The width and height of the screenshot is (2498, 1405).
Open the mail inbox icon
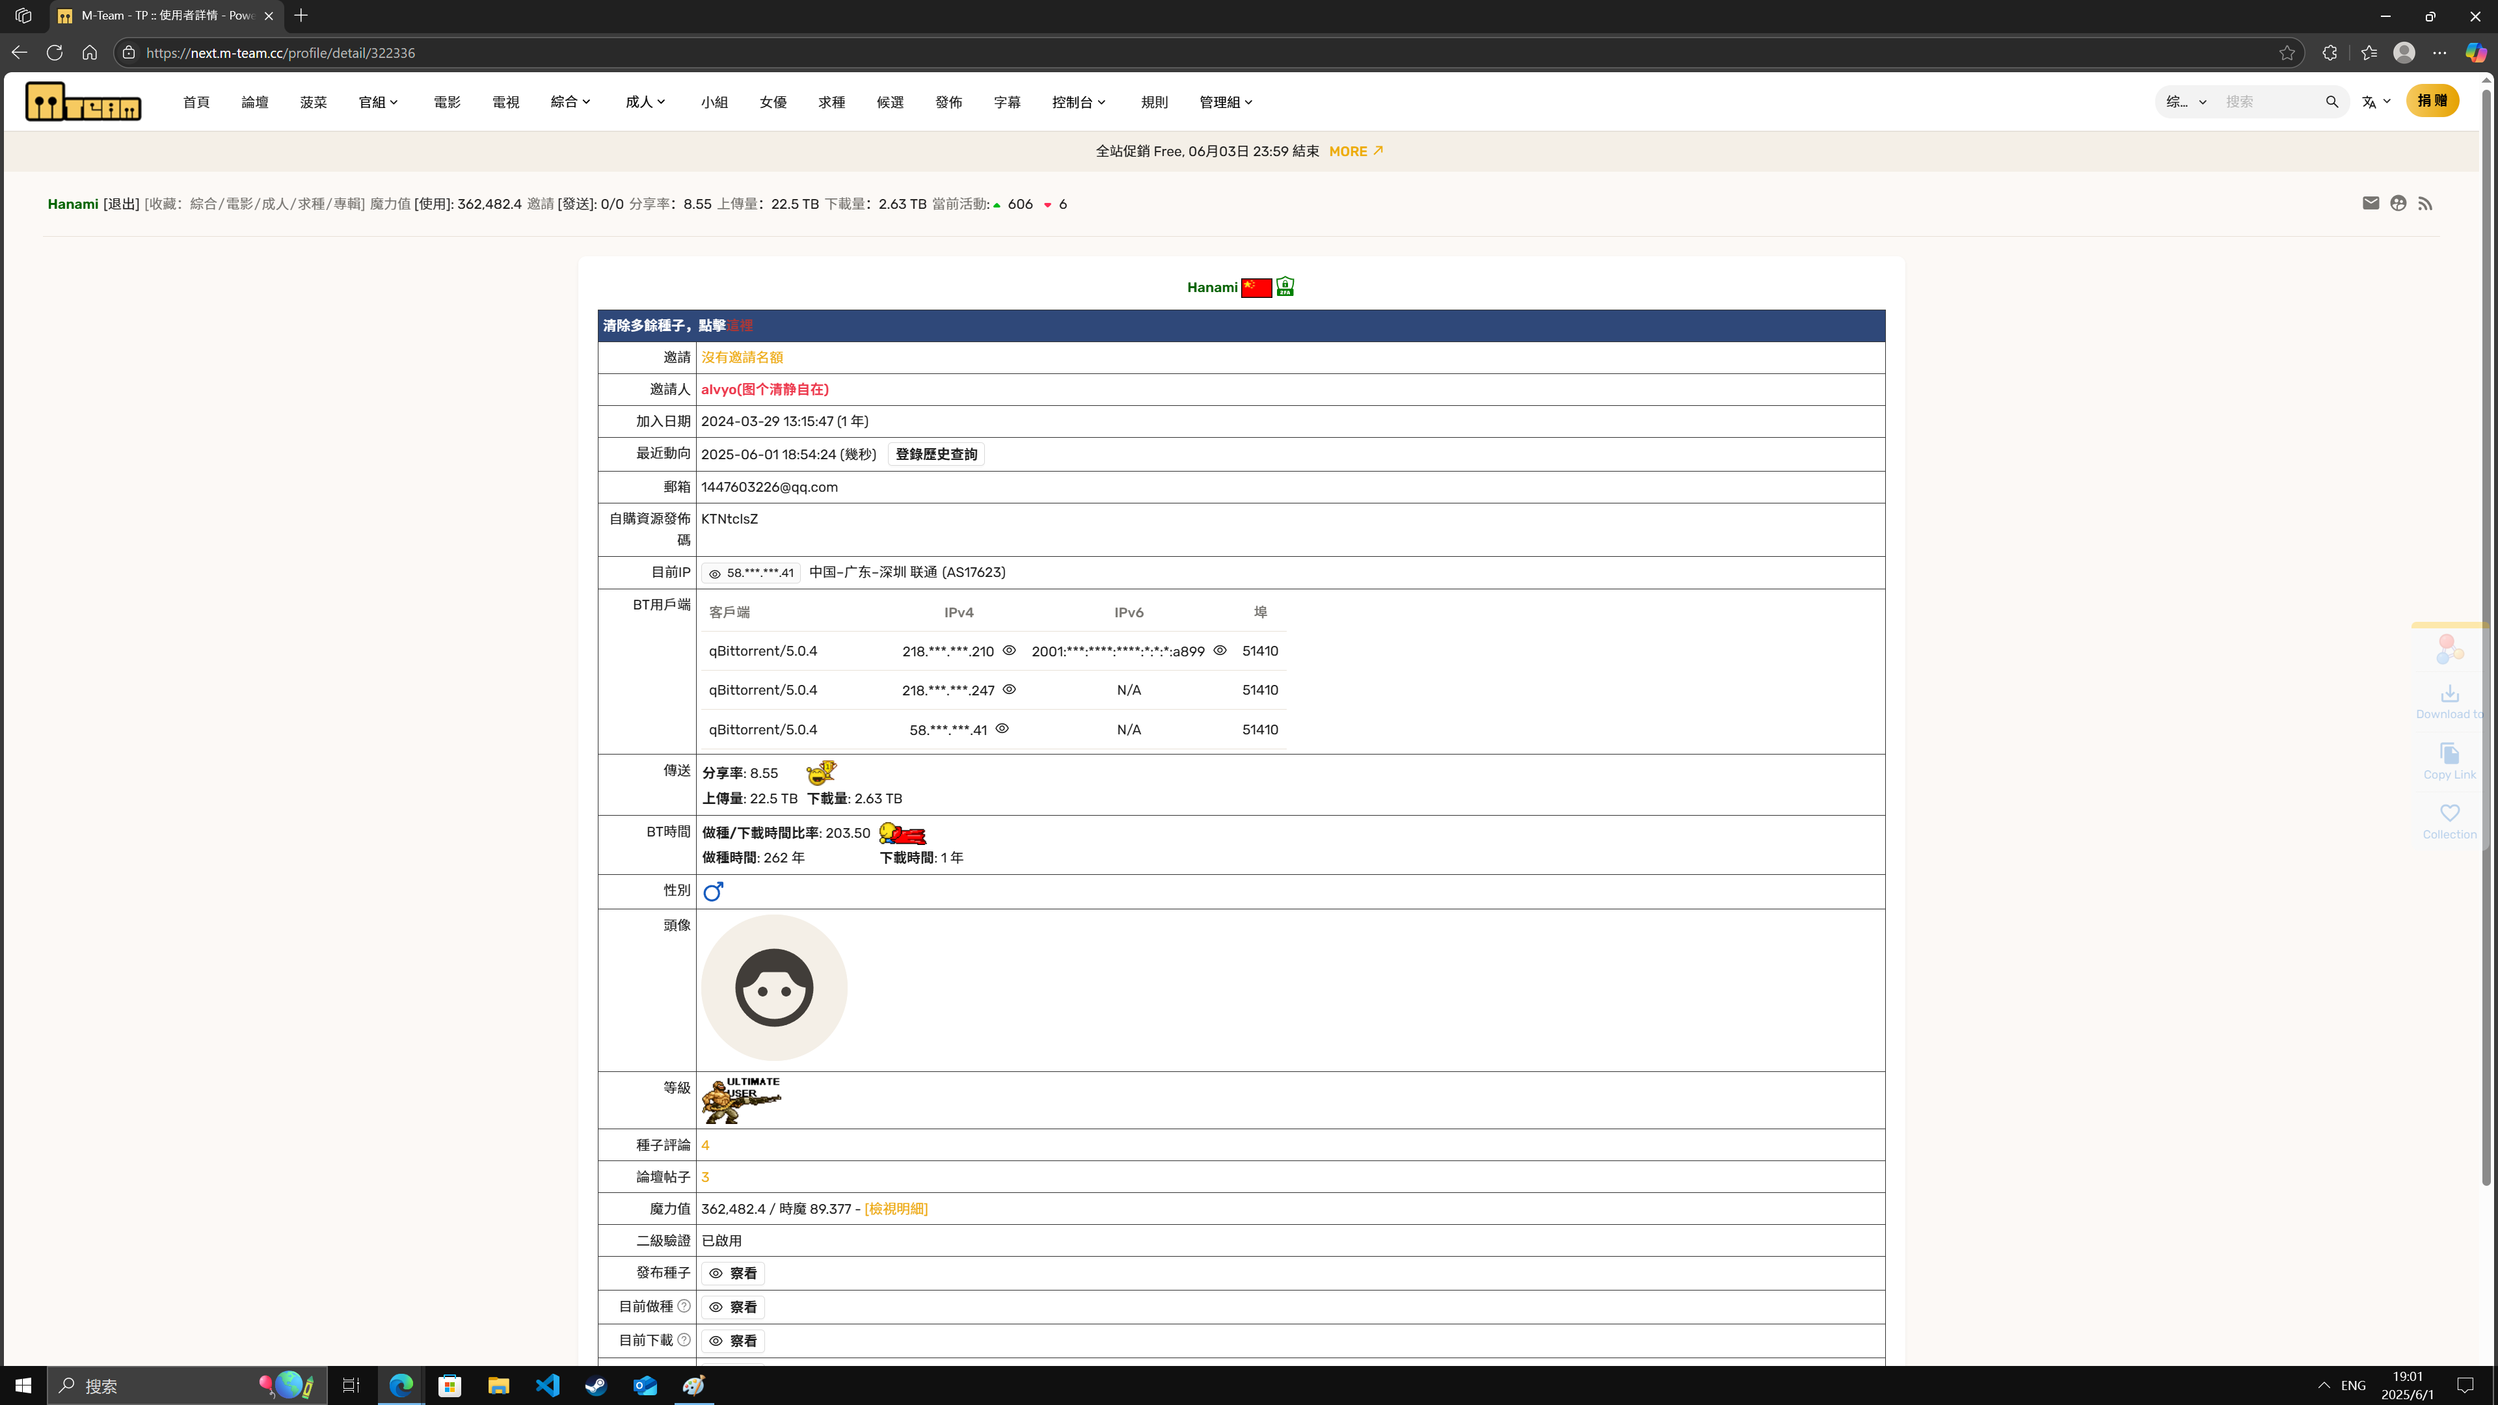[2370, 204]
